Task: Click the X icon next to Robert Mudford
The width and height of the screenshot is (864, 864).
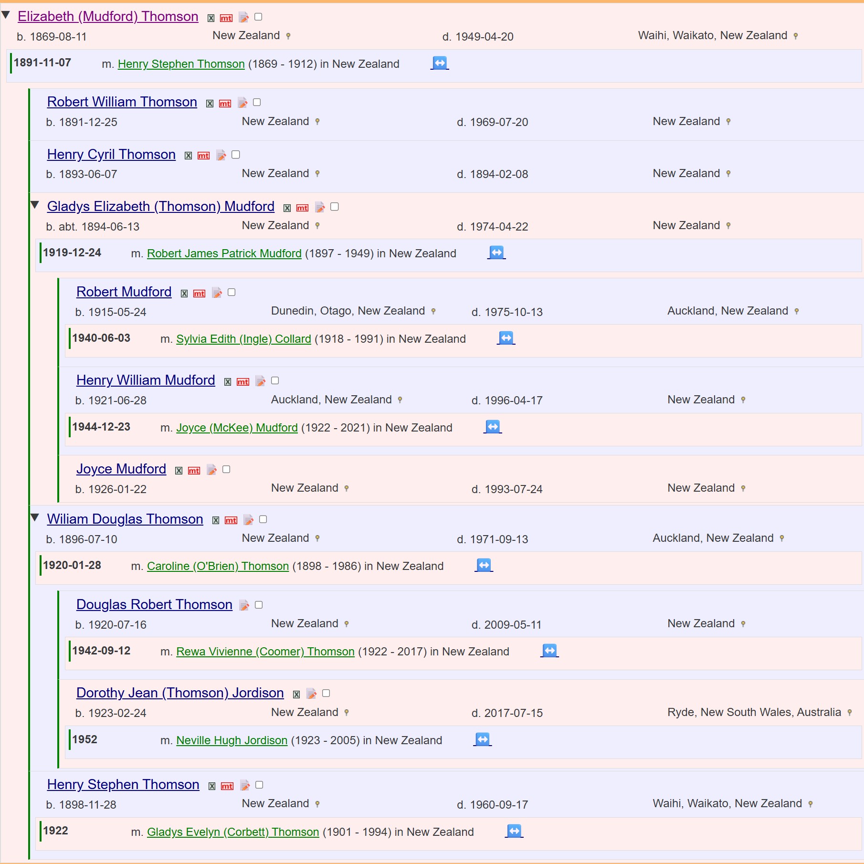Action: click(x=184, y=293)
